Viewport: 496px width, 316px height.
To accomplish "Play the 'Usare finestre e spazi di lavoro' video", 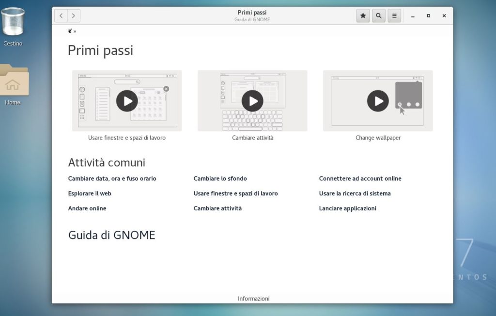I will coord(127,101).
